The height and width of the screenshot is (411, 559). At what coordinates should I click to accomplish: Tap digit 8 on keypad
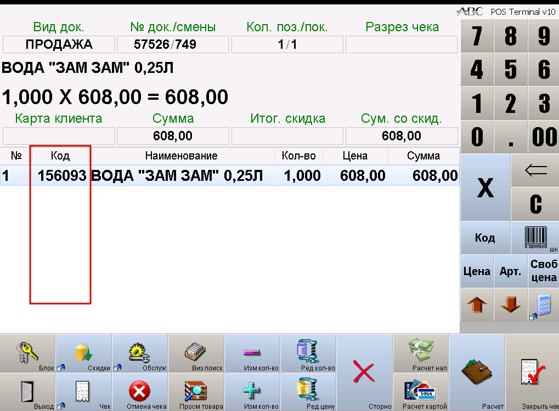coord(511,36)
